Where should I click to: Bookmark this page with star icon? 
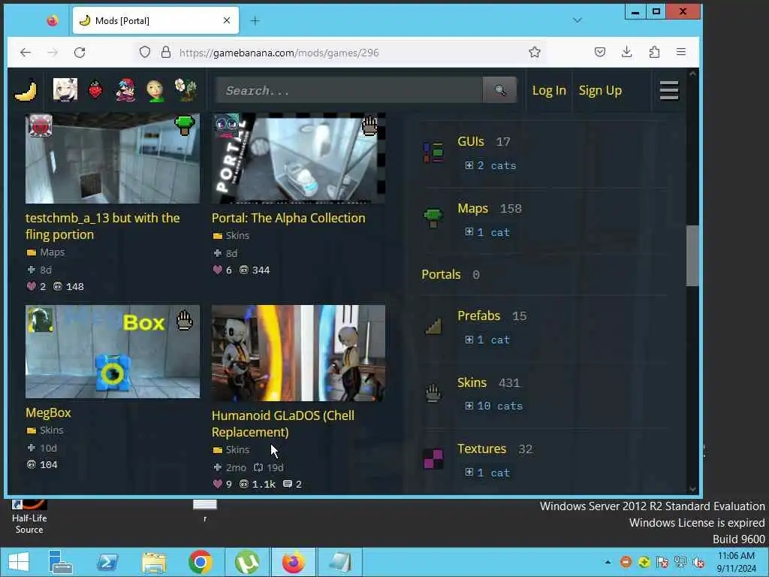coord(535,52)
